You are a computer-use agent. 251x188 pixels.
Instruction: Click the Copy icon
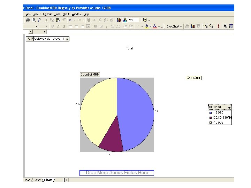coord(52,20)
